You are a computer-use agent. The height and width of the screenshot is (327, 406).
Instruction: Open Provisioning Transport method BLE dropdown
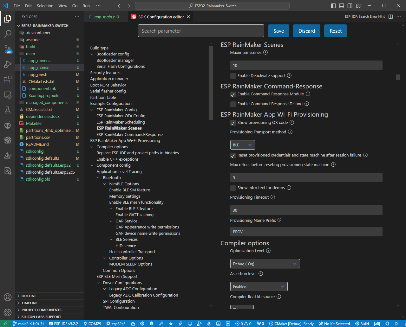coord(243,145)
